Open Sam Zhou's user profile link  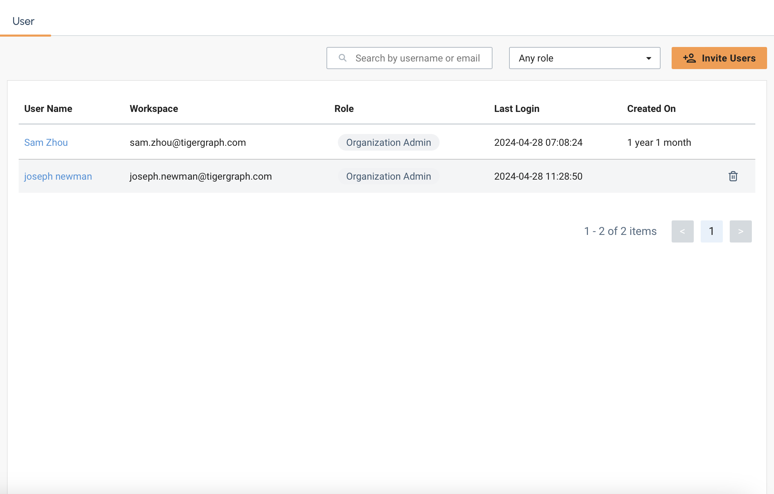tap(46, 142)
